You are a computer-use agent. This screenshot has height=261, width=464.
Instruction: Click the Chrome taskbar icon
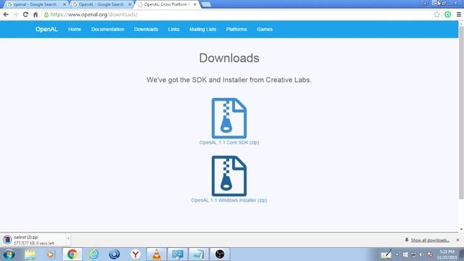point(72,254)
